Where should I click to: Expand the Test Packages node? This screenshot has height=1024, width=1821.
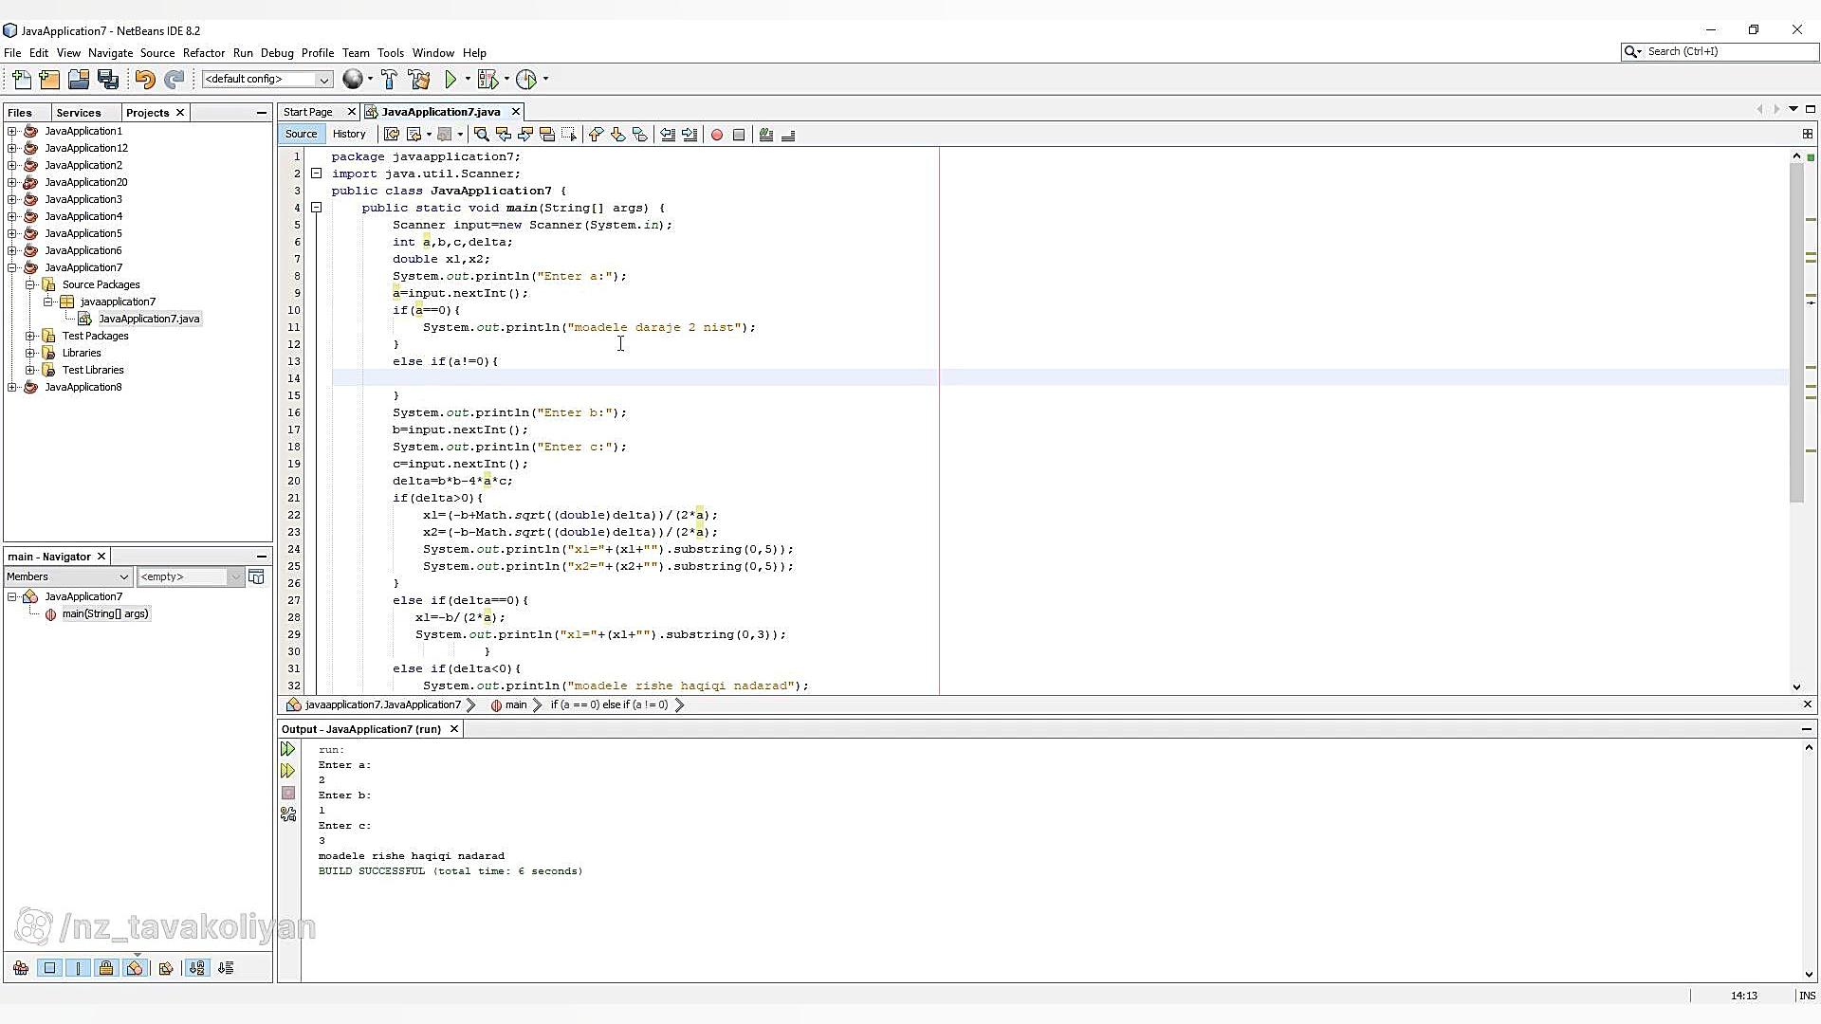click(30, 336)
